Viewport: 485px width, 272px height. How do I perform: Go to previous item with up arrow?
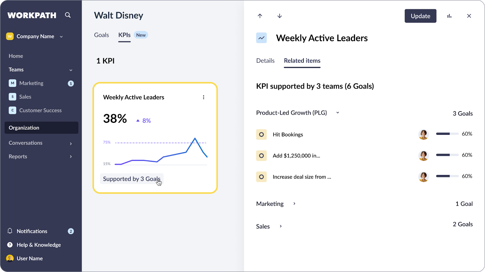tap(260, 16)
